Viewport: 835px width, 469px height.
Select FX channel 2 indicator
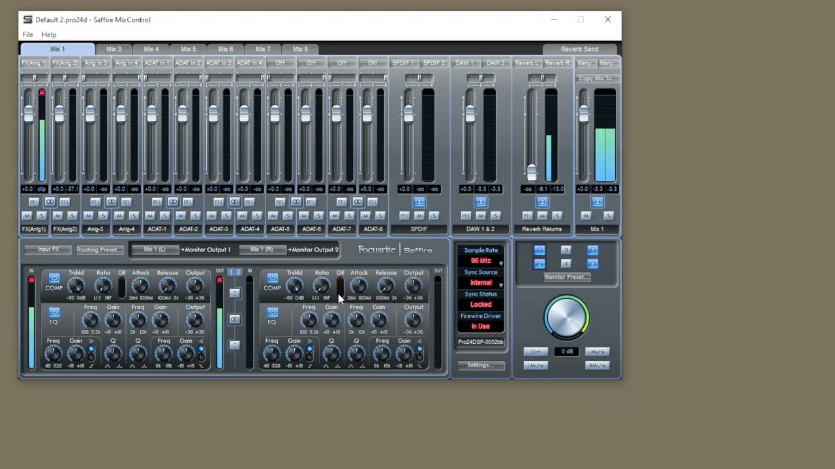tap(238, 272)
